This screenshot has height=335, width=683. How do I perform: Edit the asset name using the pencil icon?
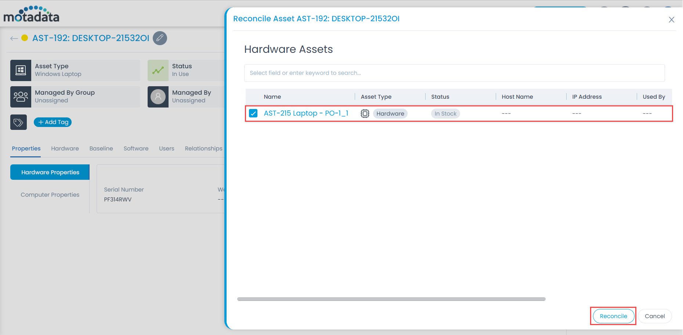coord(159,38)
